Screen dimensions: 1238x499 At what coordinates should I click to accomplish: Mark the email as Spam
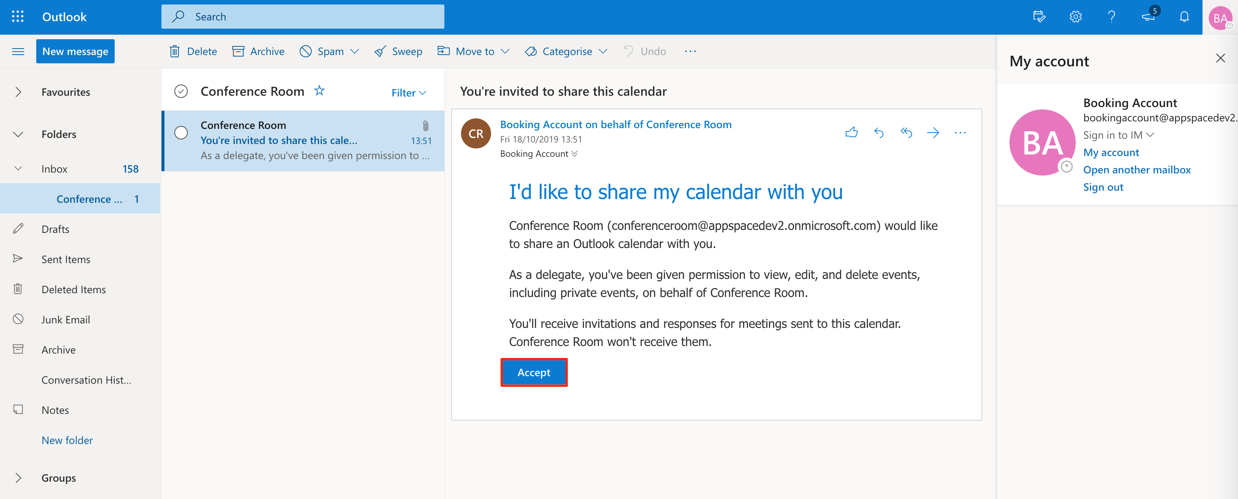pos(323,51)
